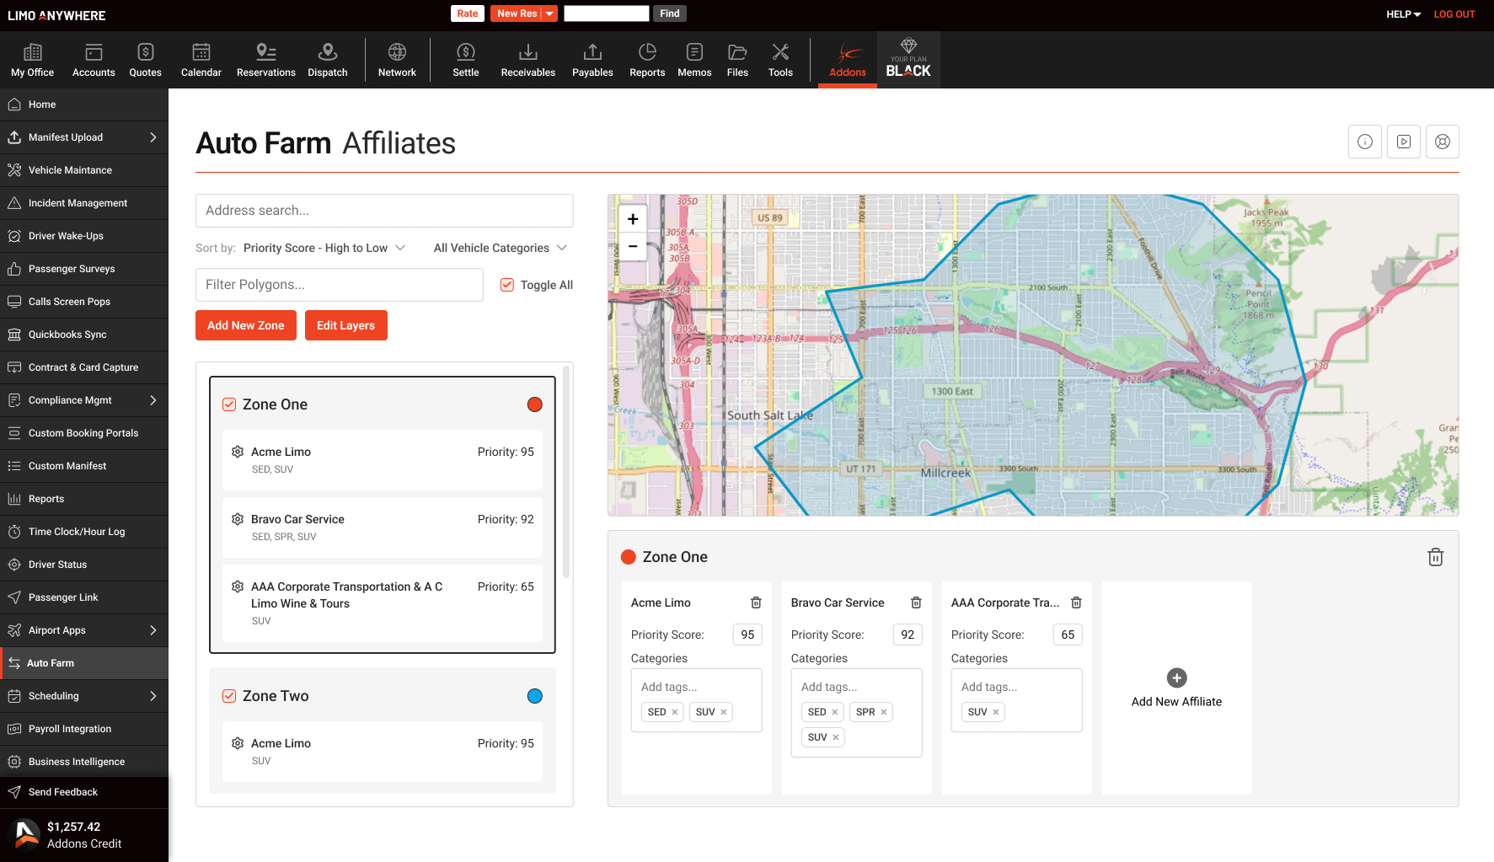The height and width of the screenshot is (862, 1494).
Task: Toggle the Zone Two checkbox
Action: point(229,696)
